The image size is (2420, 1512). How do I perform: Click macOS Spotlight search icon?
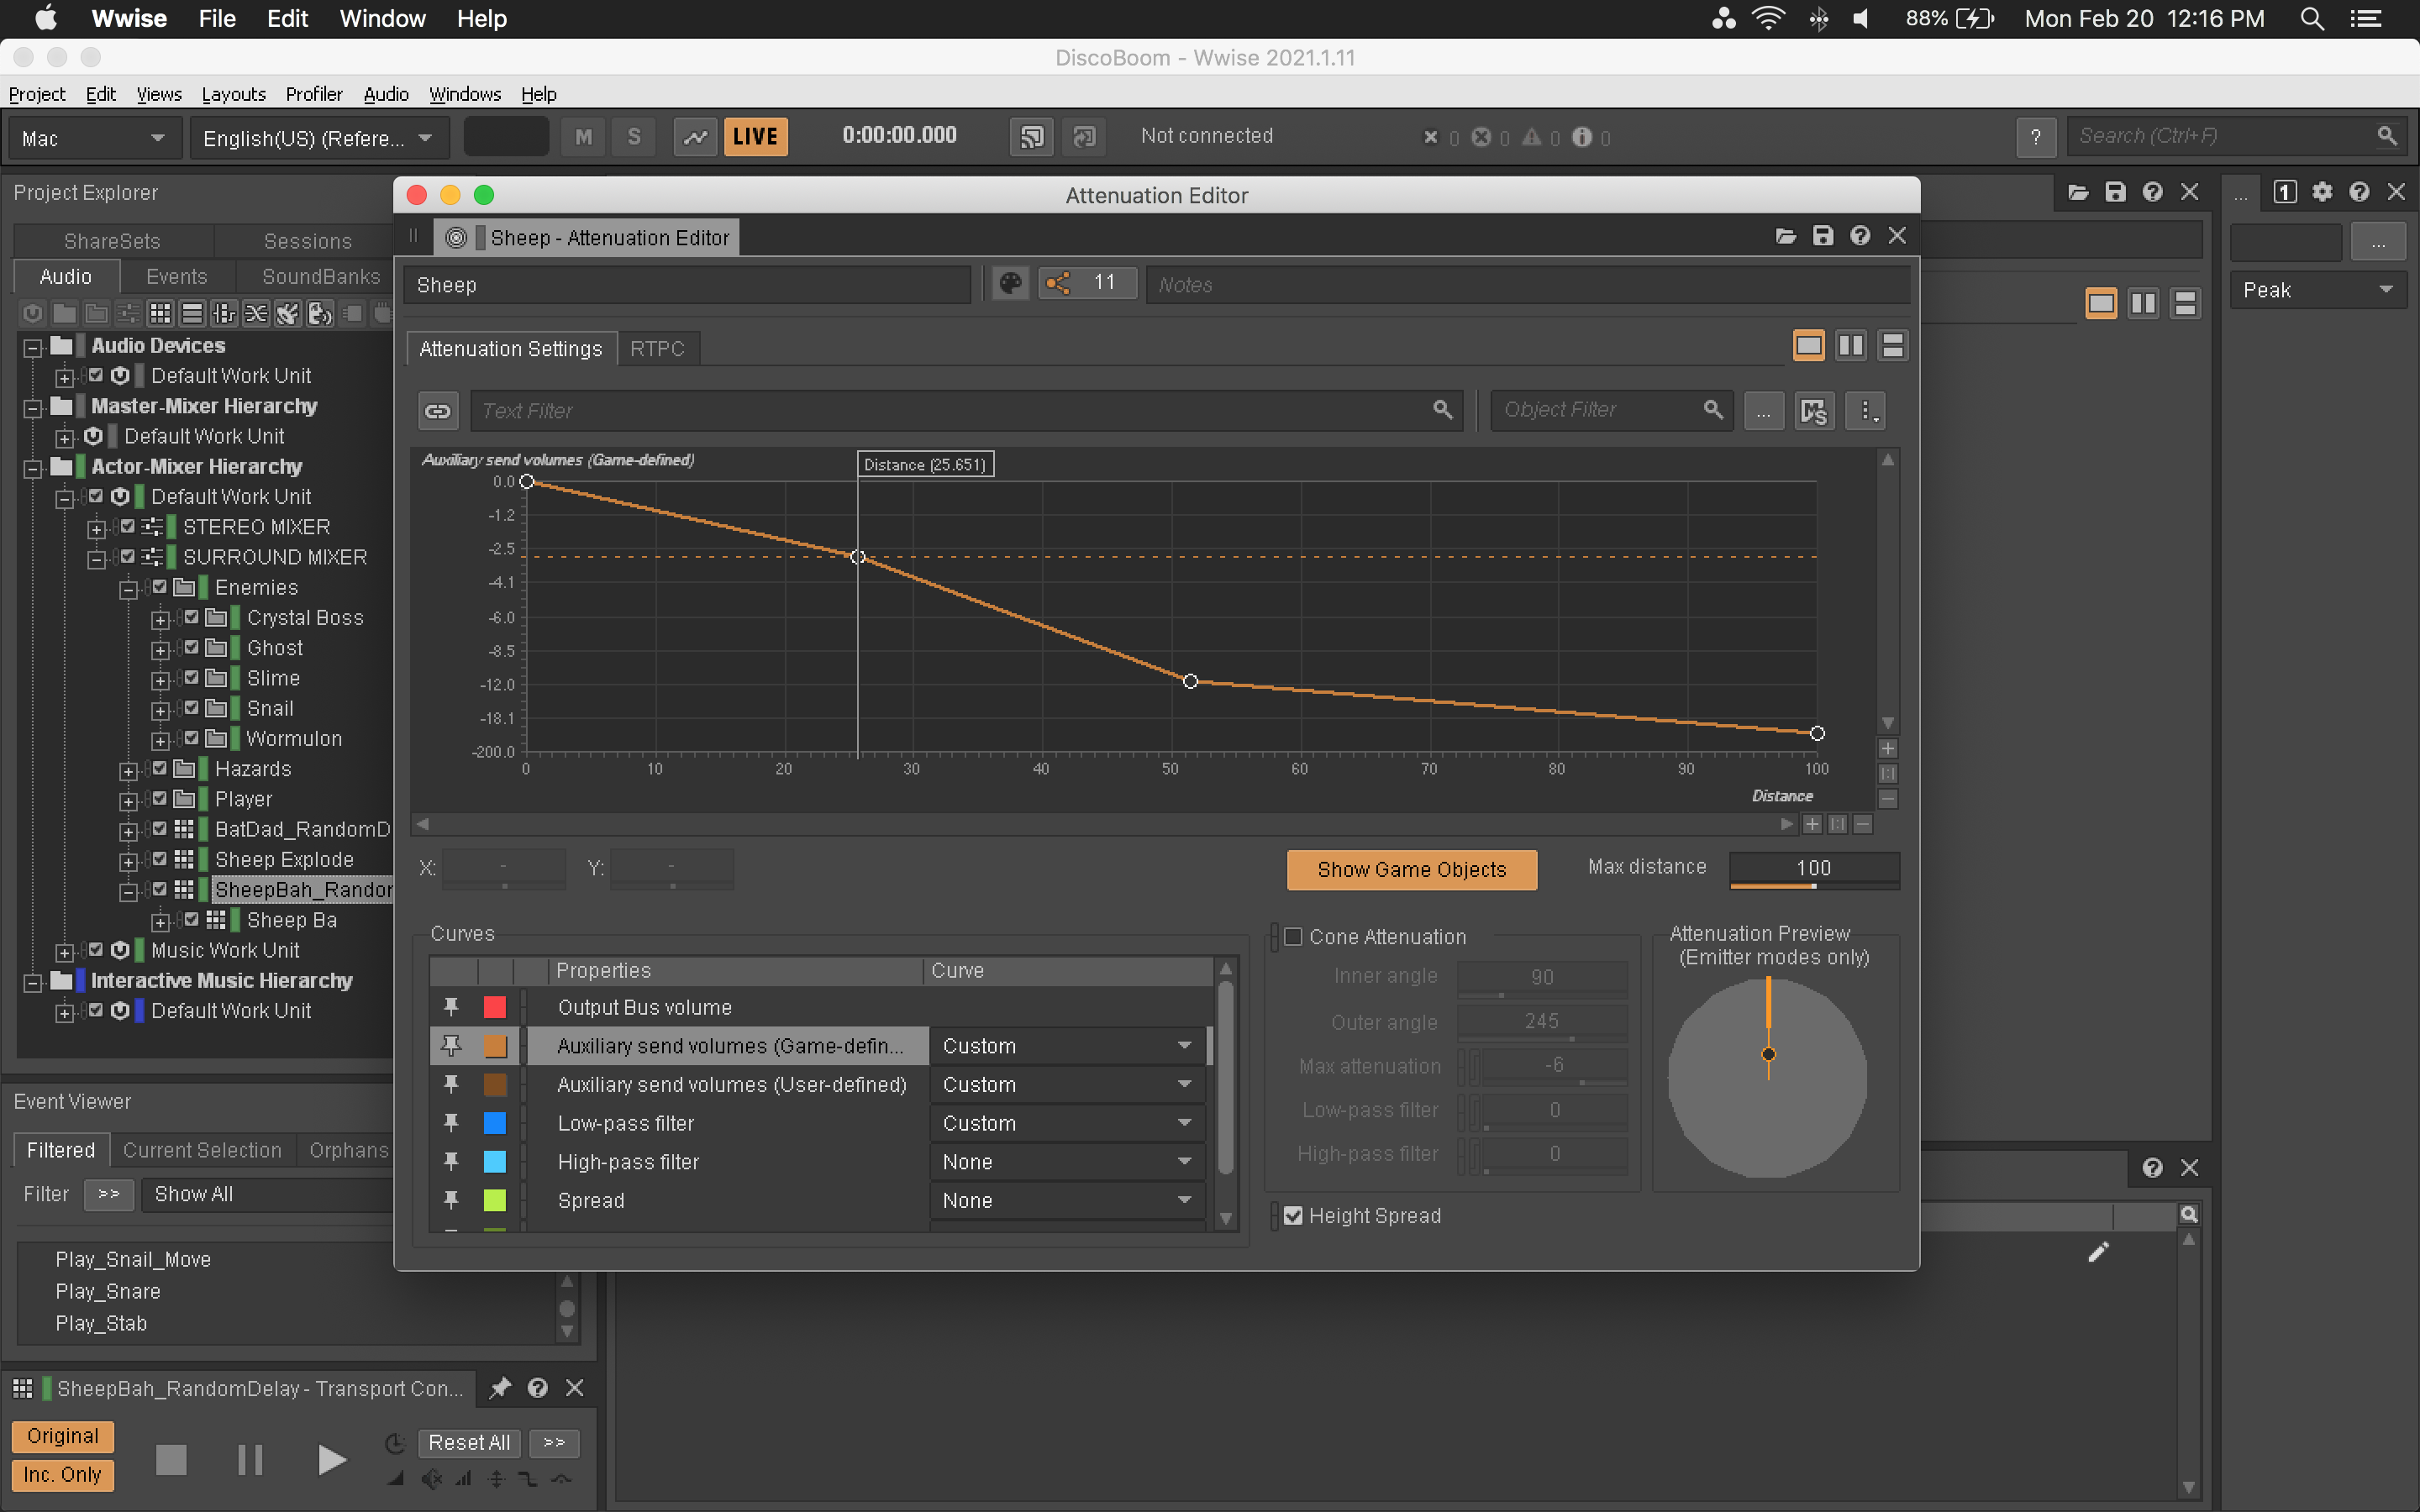[2311, 19]
